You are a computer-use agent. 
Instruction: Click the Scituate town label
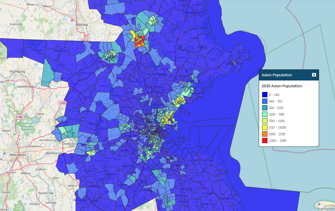[223, 173]
